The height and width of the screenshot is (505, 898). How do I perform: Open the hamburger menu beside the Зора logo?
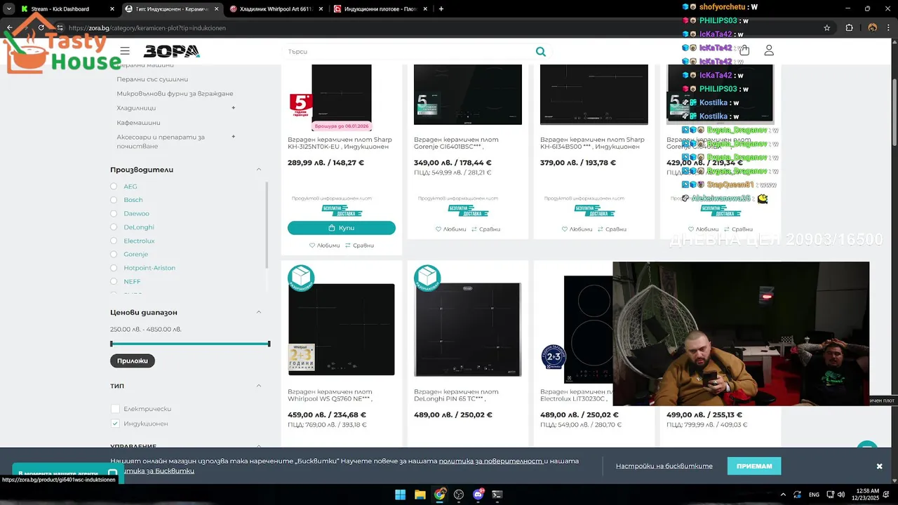[x=125, y=51]
